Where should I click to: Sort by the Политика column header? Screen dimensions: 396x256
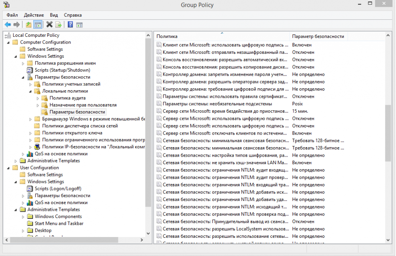tap(222, 36)
